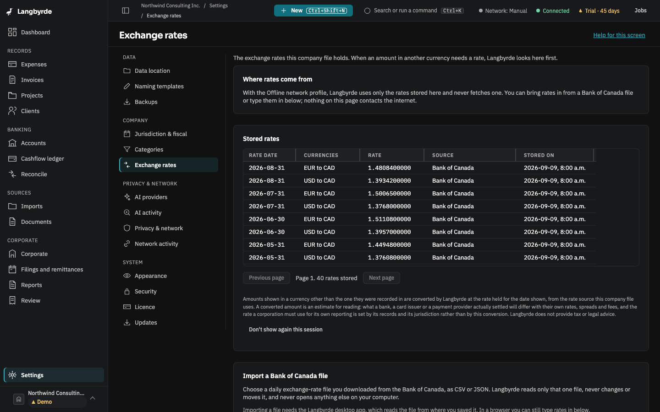Click the Licence card icon
The height and width of the screenshot is (412, 660).
(x=127, y=307)
